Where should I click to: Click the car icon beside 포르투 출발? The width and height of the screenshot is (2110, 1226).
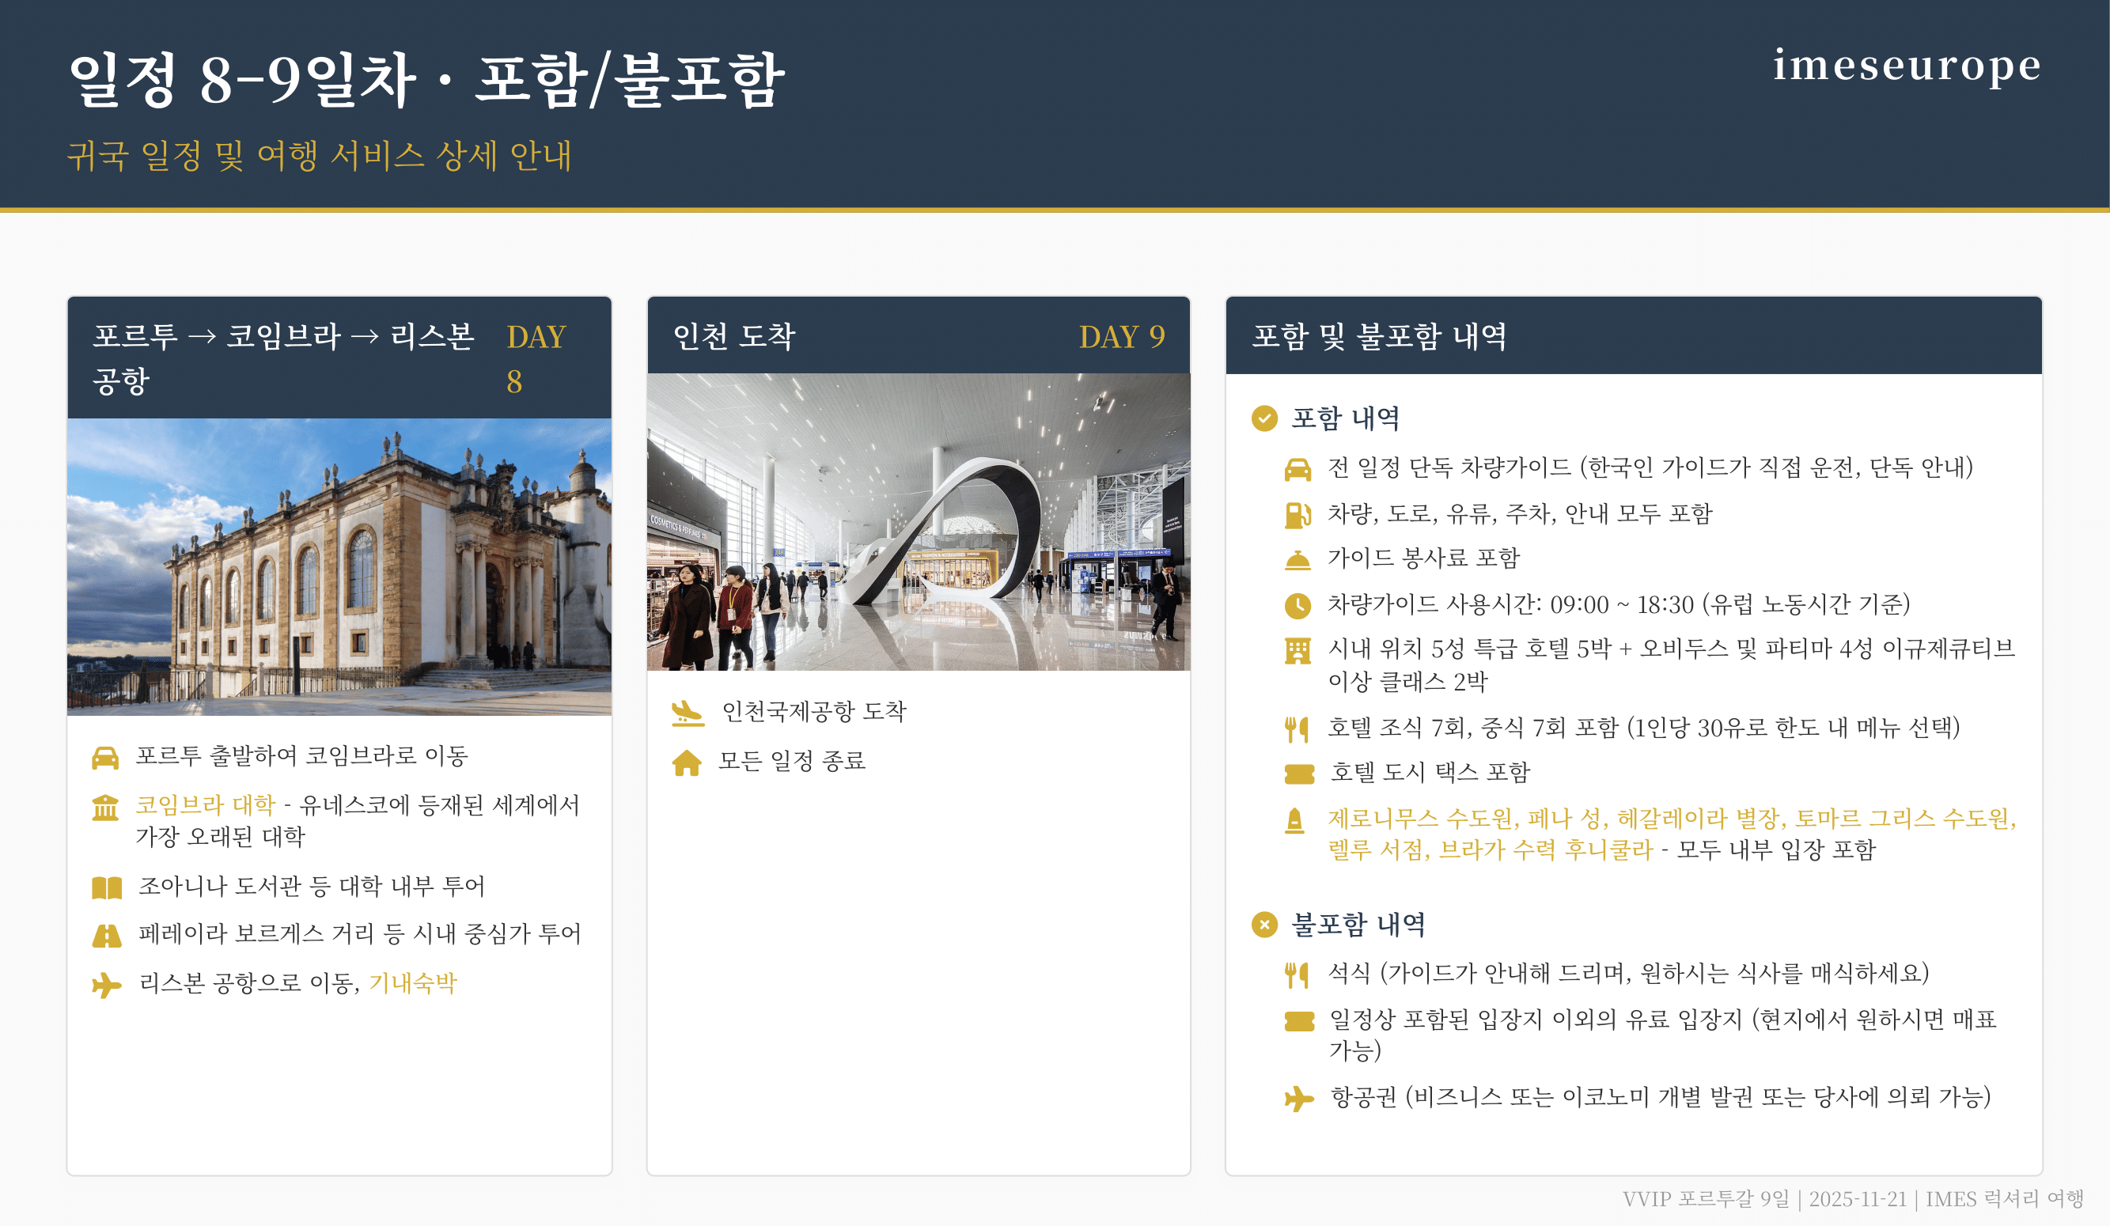[x=104, y=759]
